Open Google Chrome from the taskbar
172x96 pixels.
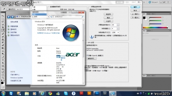click(x=50, y=93)
